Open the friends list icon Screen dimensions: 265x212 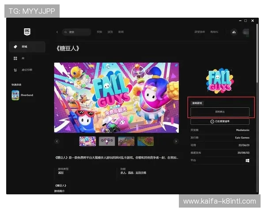click(234, 32)
